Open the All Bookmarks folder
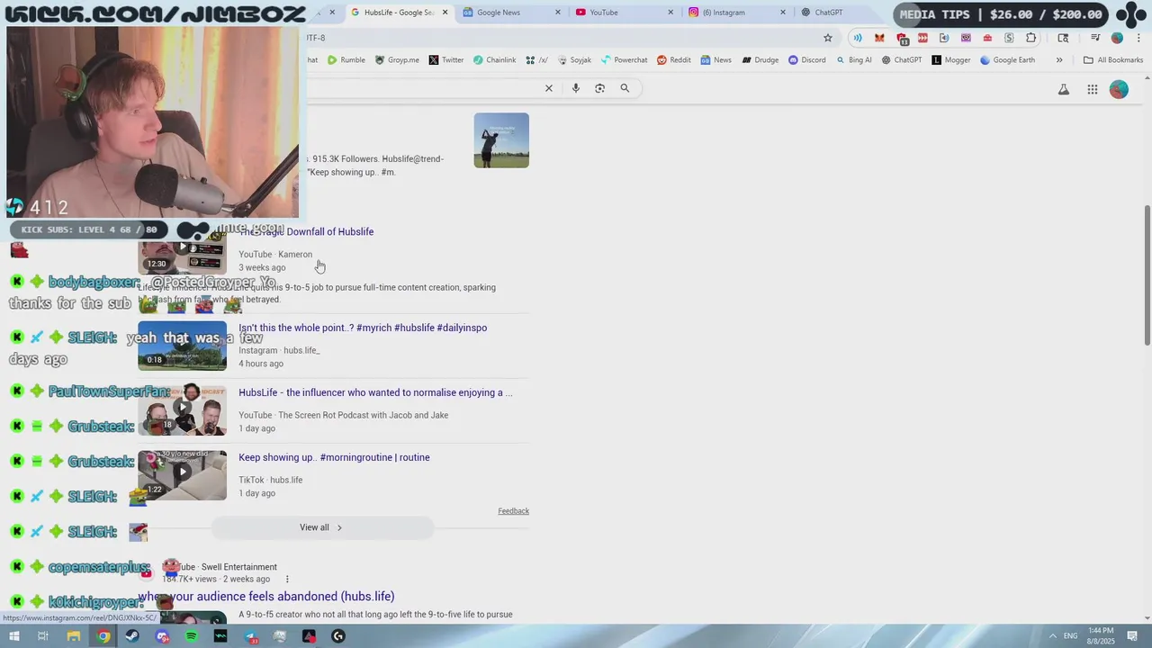The height and width of the screenshot is (648, 1152). (x=1113, y=60)
